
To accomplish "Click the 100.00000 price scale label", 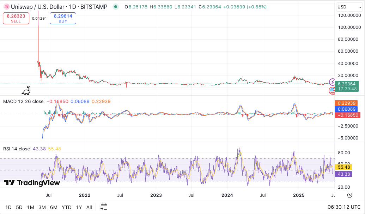I will pyautogui.click(x=349, y=27).
